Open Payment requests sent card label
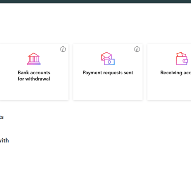 coord(108,73)
